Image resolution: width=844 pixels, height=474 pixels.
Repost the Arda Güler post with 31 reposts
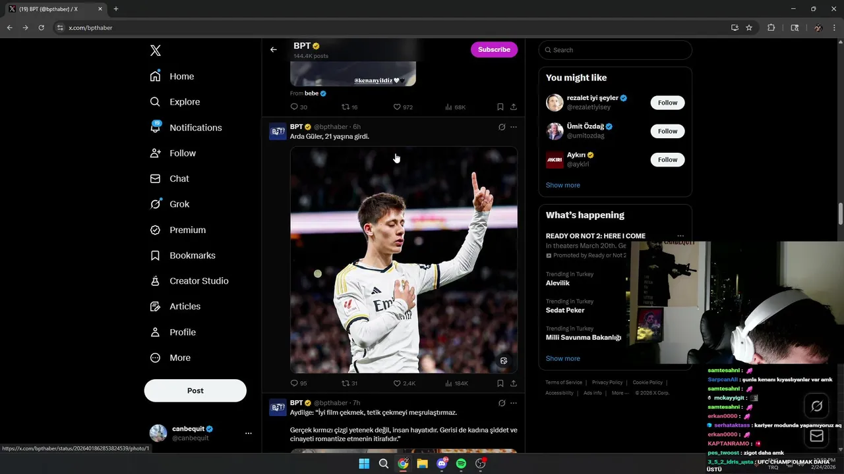pyautogui.click(x=349, y=383)
